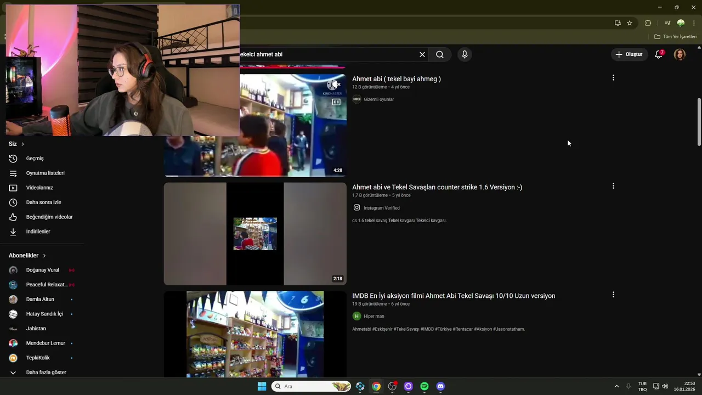
Task: Click the system tray microphone icon
Action: tap(629, 386)
